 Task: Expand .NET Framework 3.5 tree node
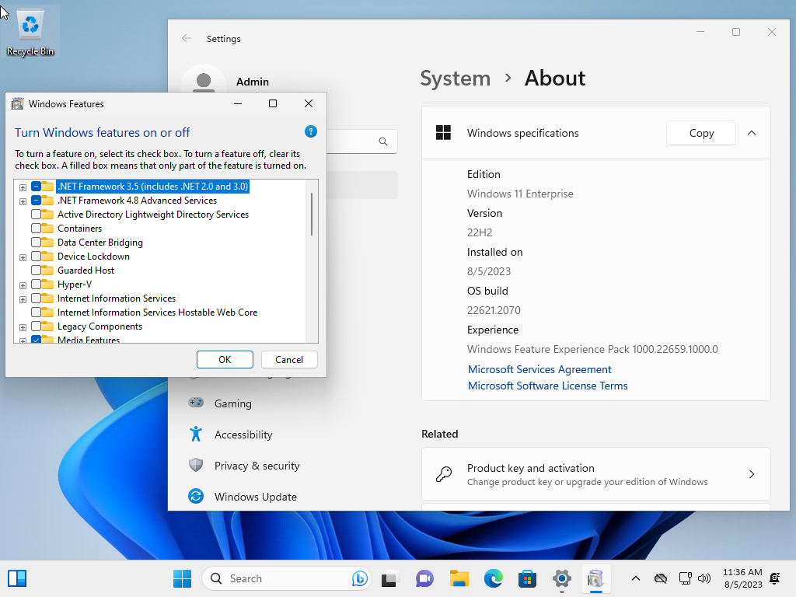point(23,187)
